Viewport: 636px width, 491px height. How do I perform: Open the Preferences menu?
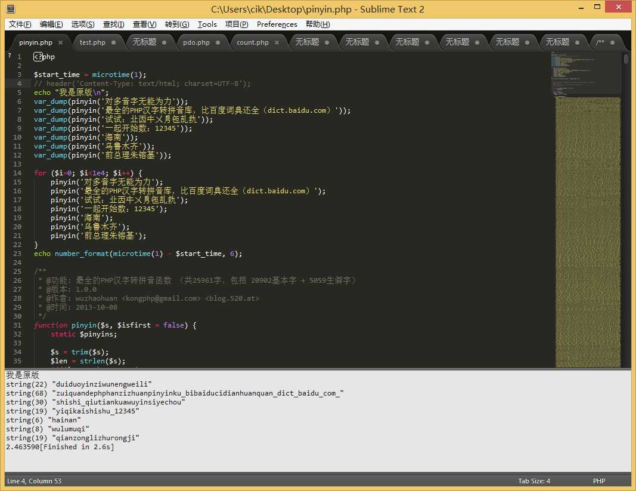(277, 24)
